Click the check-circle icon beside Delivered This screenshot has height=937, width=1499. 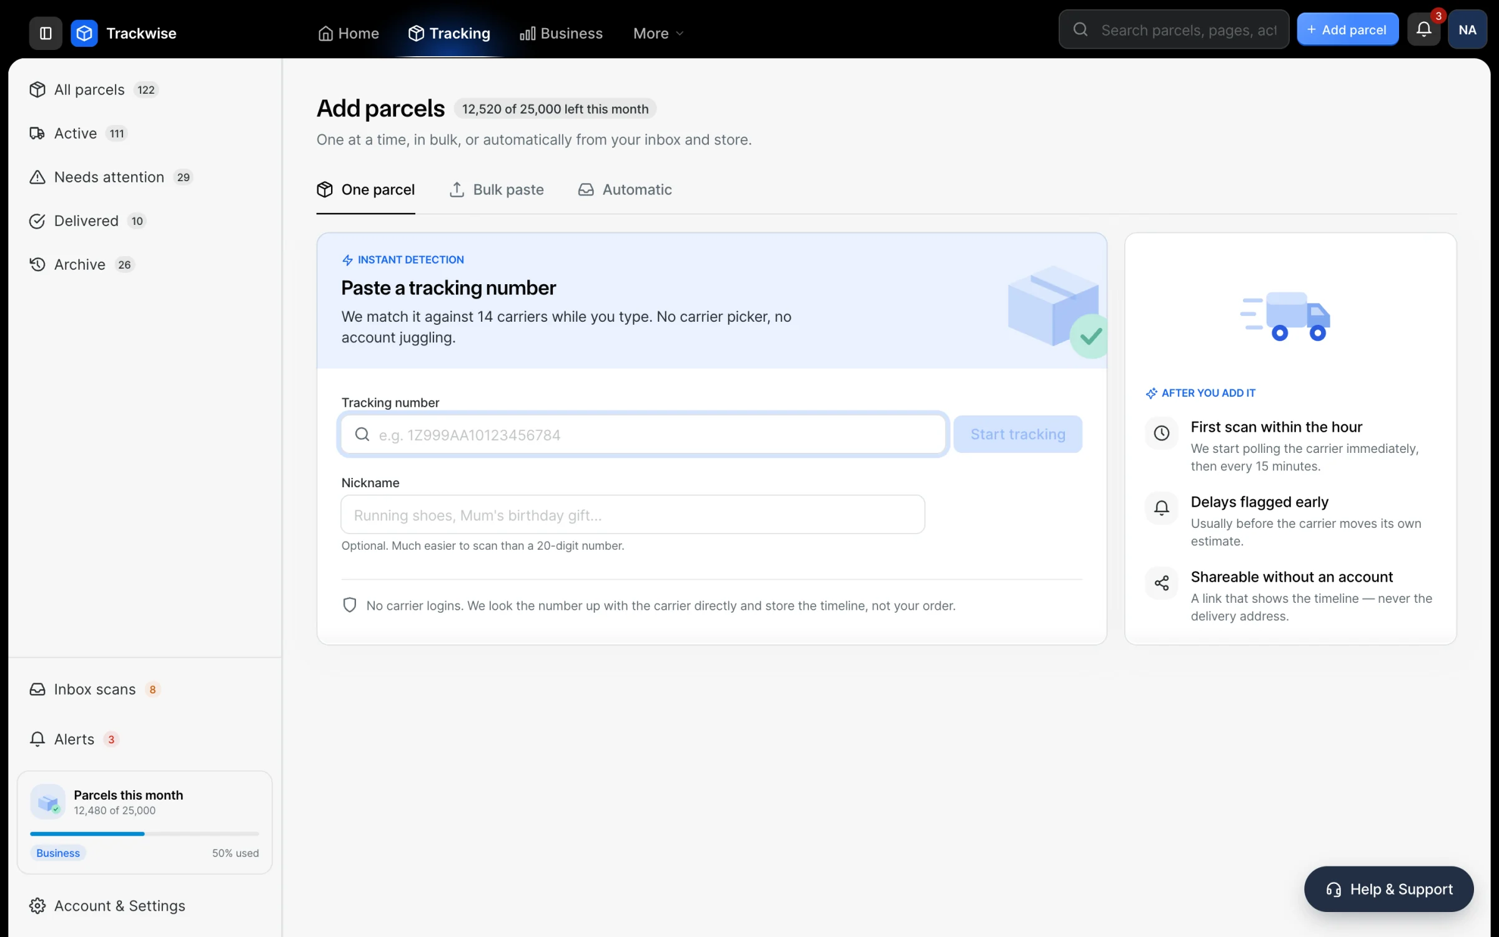tap(37, 221)
